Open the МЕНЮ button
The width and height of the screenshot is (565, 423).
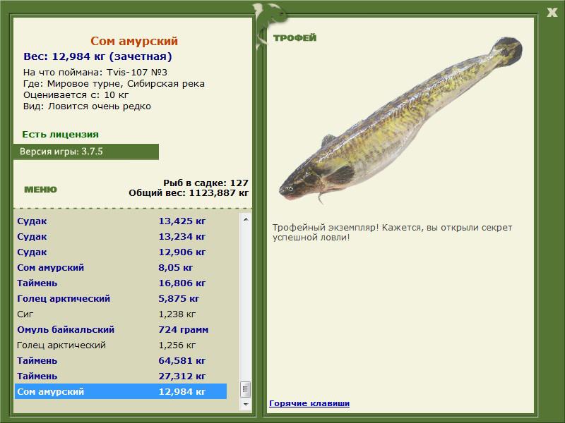click(x=40, y=190)
